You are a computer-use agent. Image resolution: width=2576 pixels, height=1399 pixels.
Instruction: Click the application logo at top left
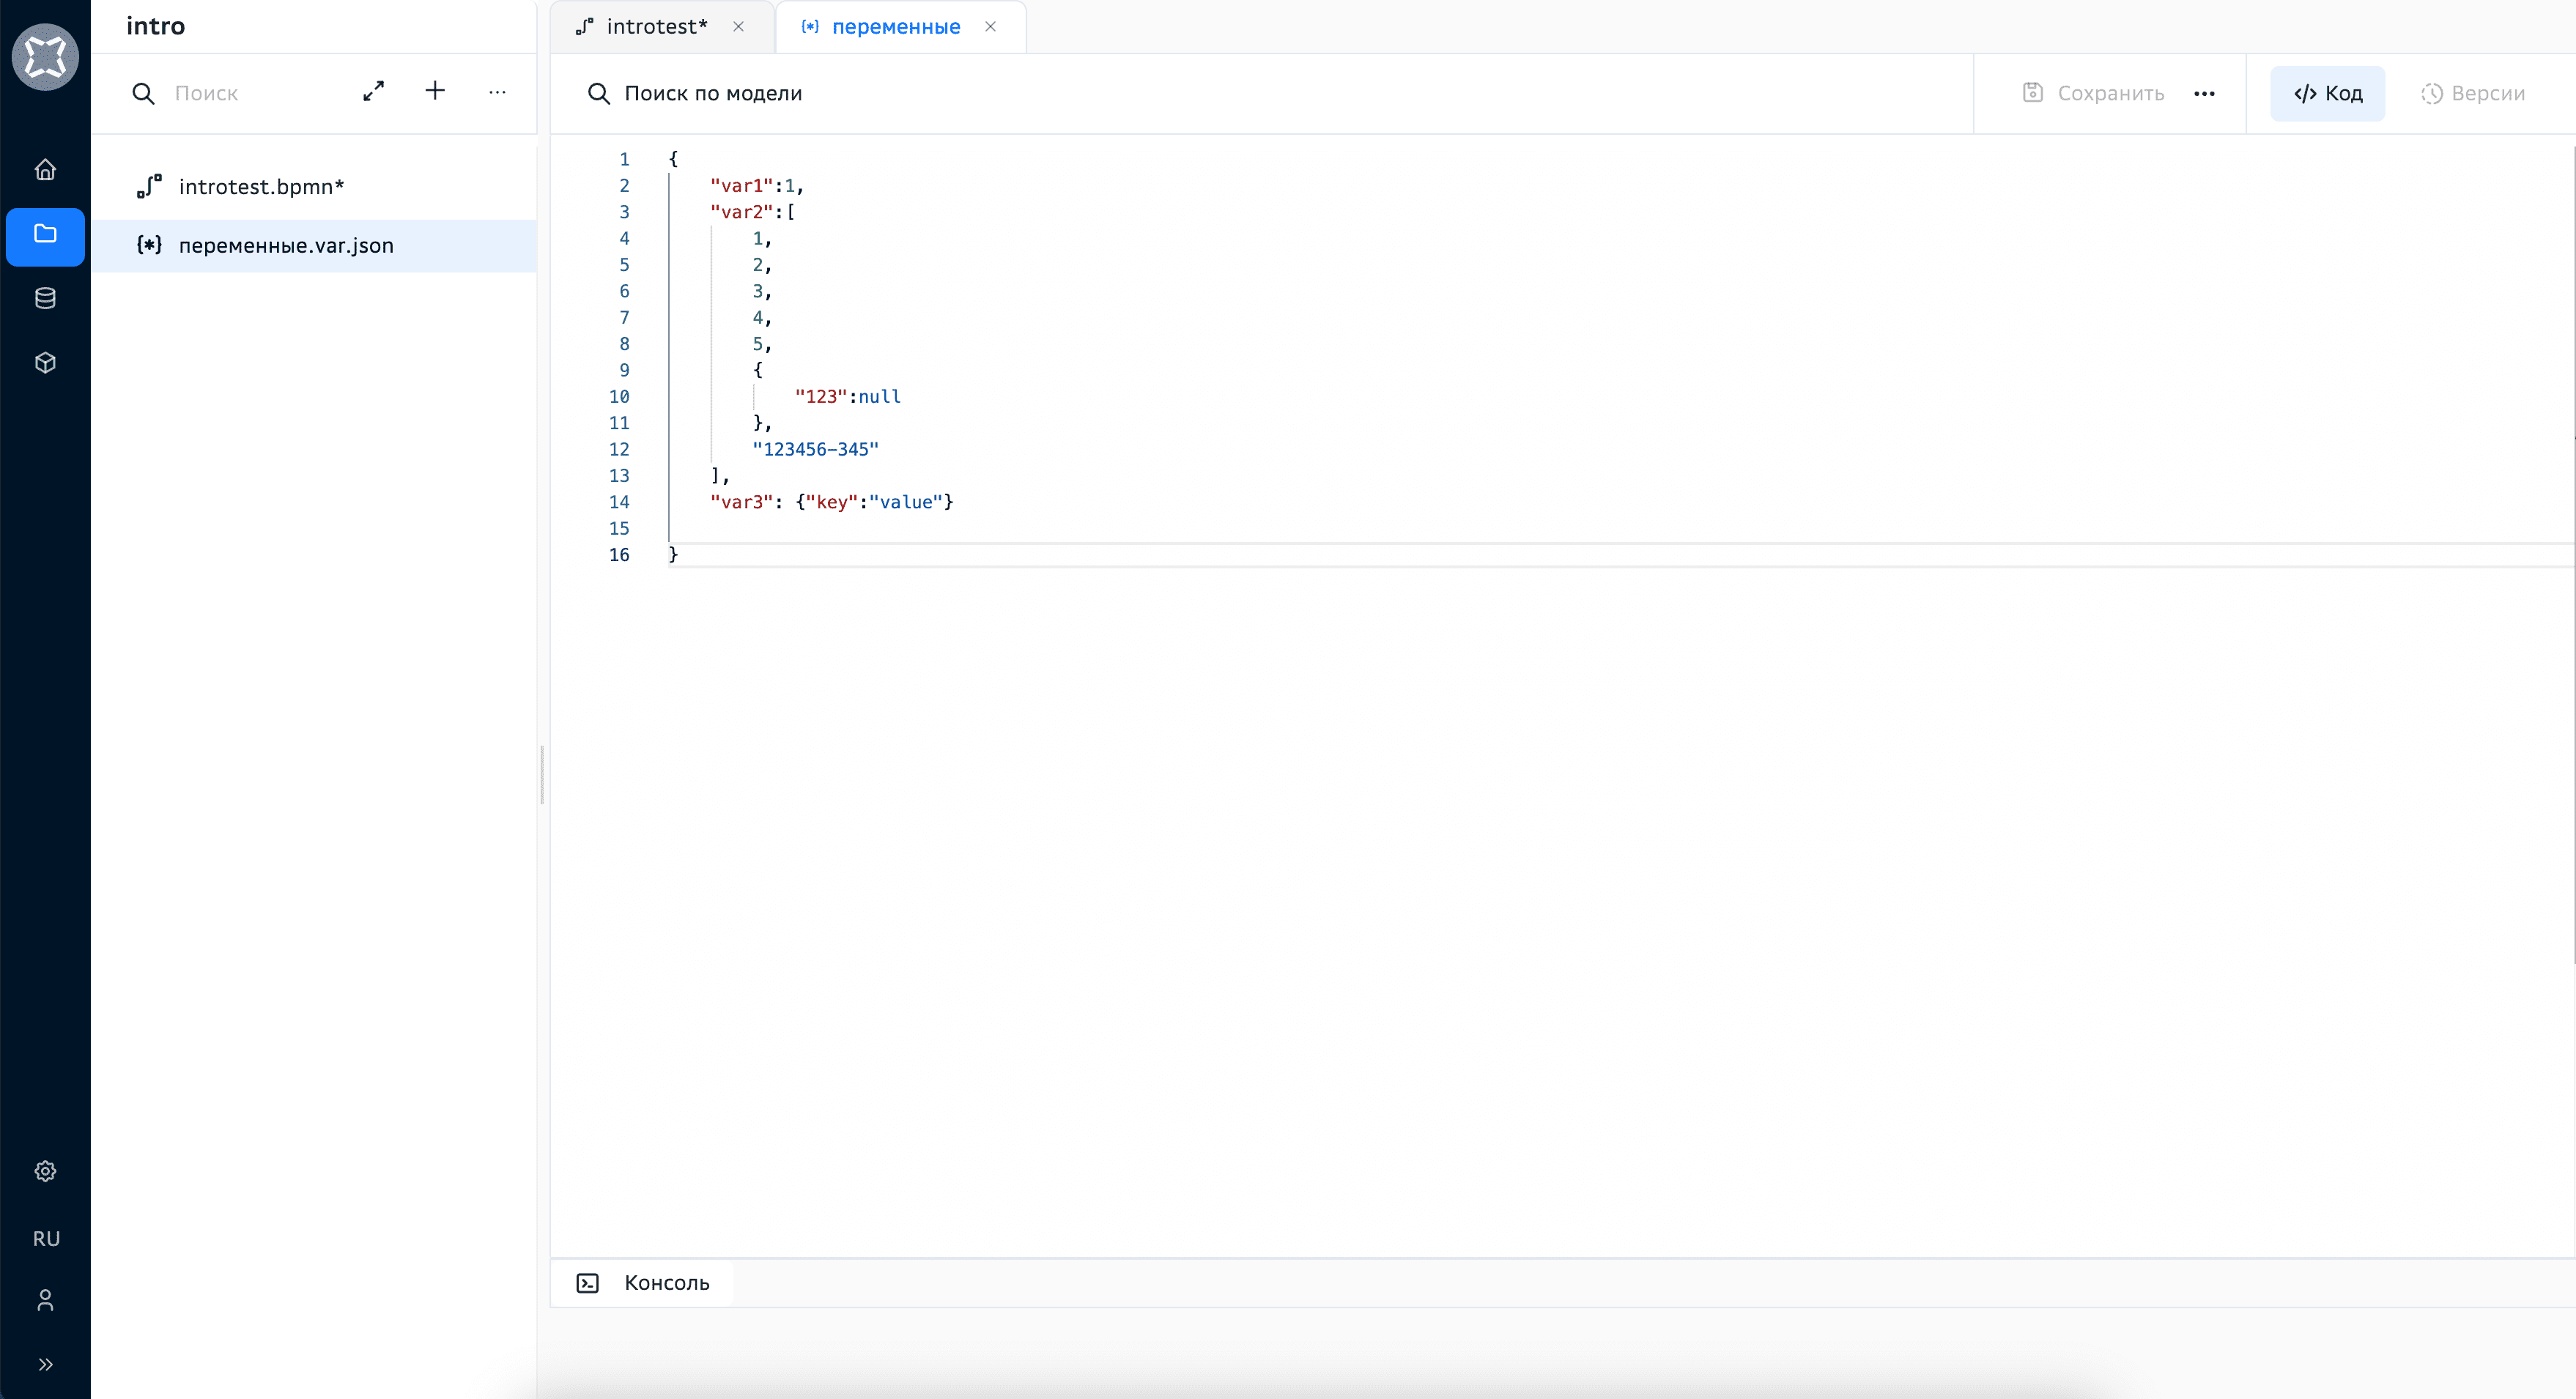click(45, 57)
